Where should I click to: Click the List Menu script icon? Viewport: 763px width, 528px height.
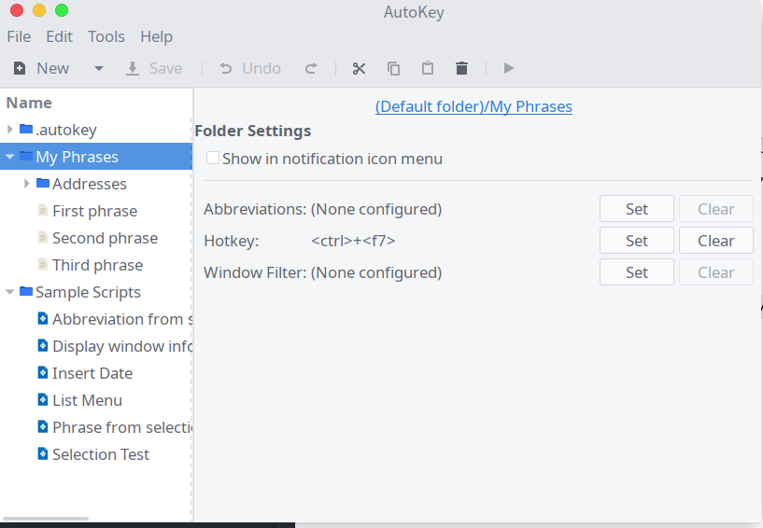tap(43, 399)
